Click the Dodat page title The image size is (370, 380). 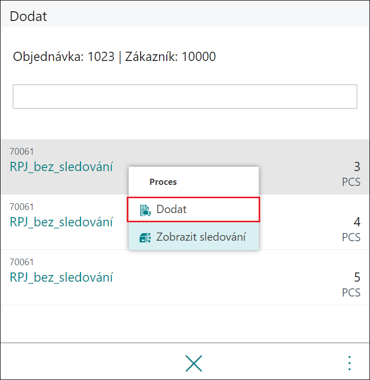(28, 16)
